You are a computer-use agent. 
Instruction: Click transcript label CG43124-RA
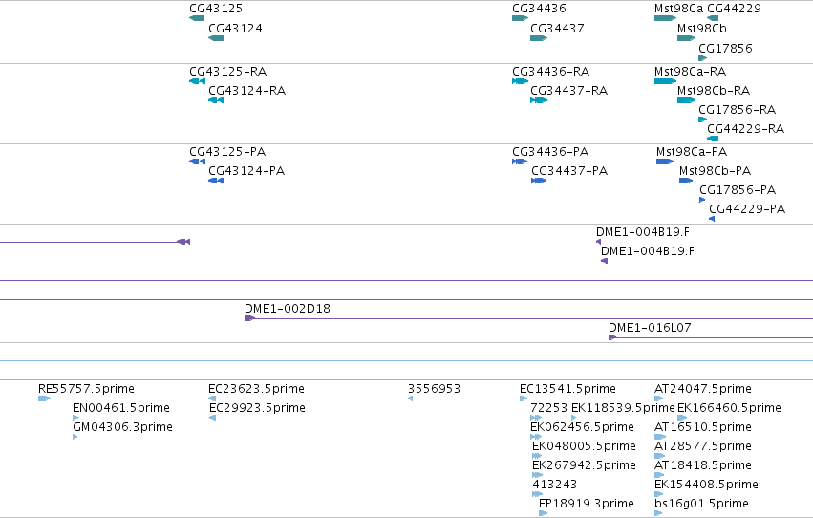(x=247, y=91)
